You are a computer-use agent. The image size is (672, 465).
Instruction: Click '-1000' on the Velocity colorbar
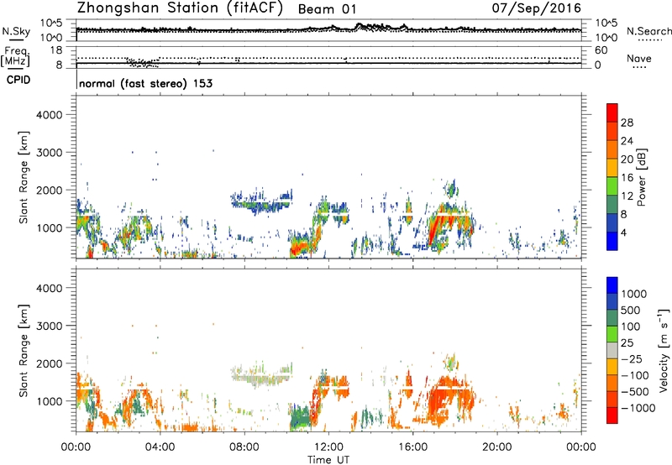pyautogui.click(x=638, y=408)
